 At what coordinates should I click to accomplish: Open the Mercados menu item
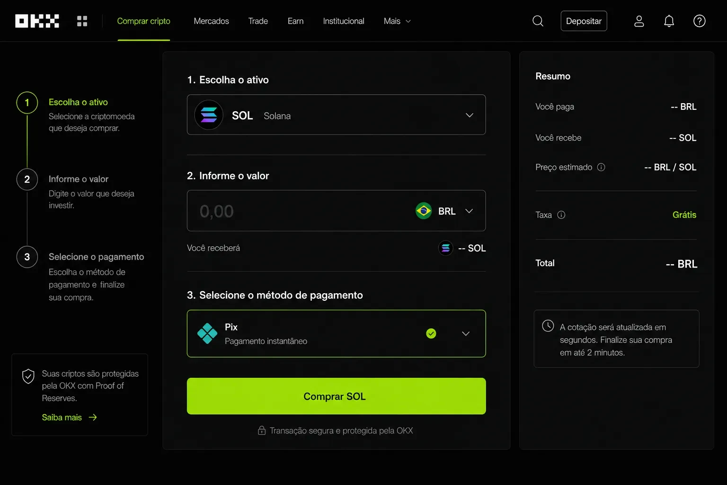[x=211, y=21]
